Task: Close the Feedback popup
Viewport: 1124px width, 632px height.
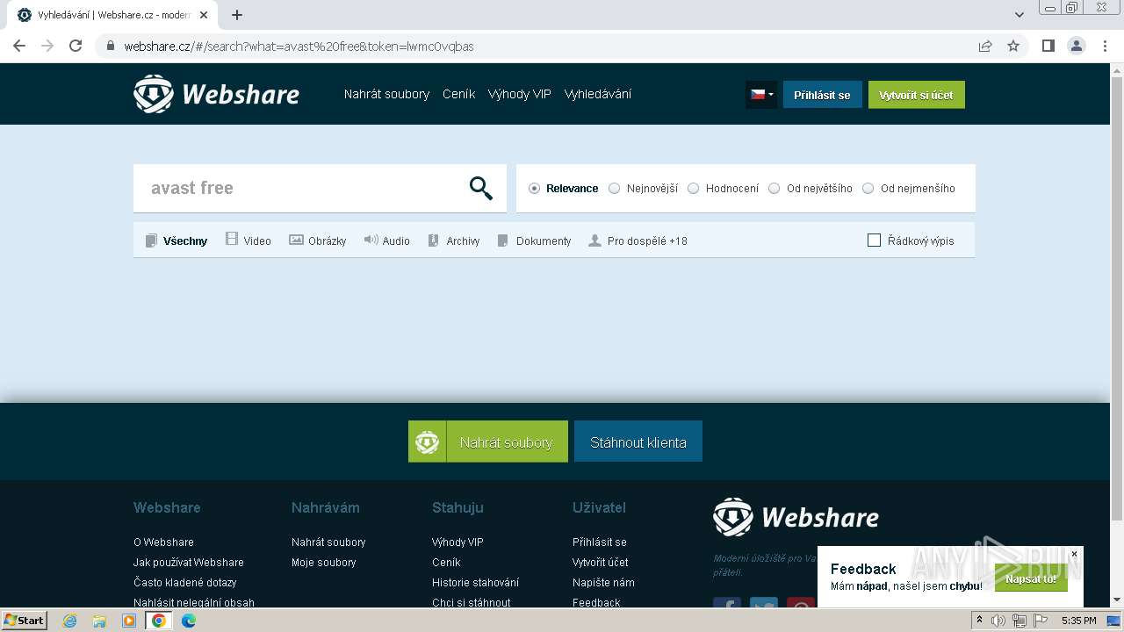Action: (x=1074, y=554)
